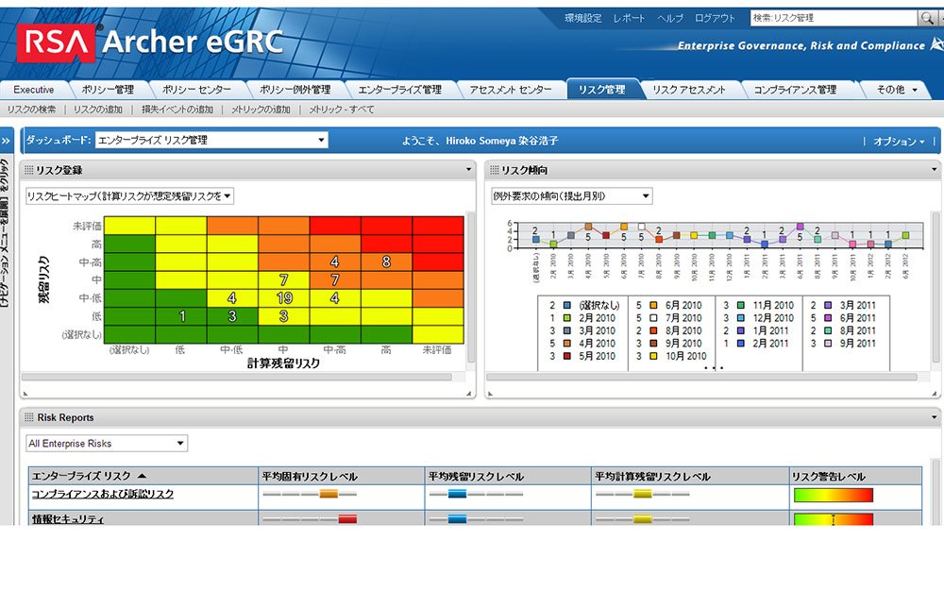944x591 pixels.
Task: Click リスクの検索 submenu link
Action: 31,110
